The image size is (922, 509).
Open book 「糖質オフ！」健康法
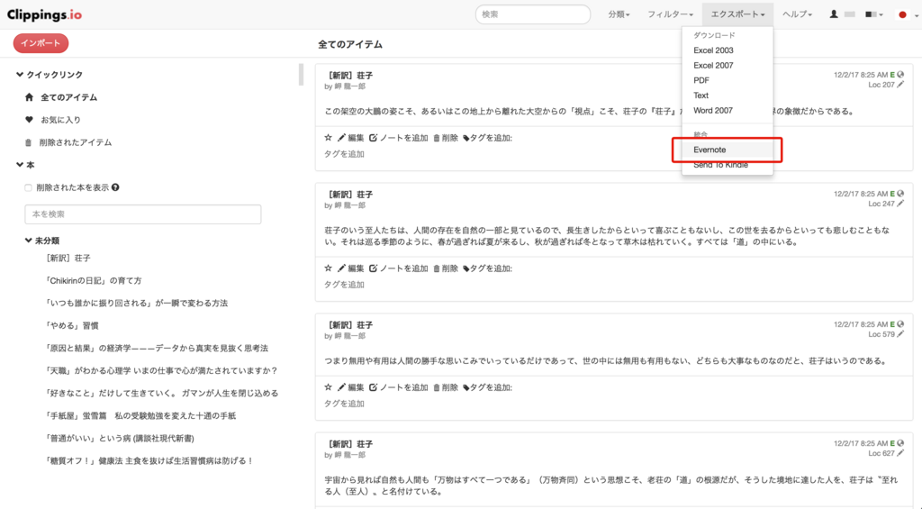pyautogui.click(x=150, y=460)
